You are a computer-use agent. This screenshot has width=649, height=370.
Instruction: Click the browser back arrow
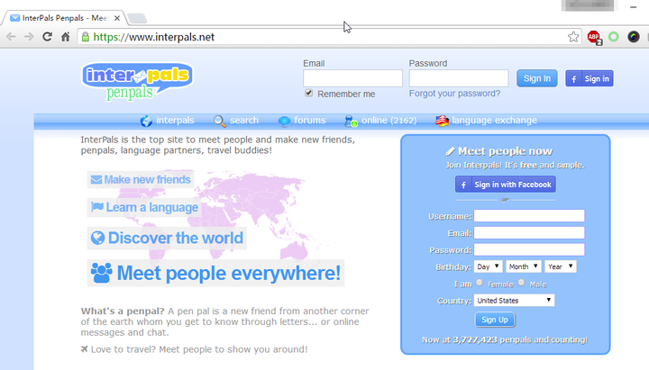11,37
